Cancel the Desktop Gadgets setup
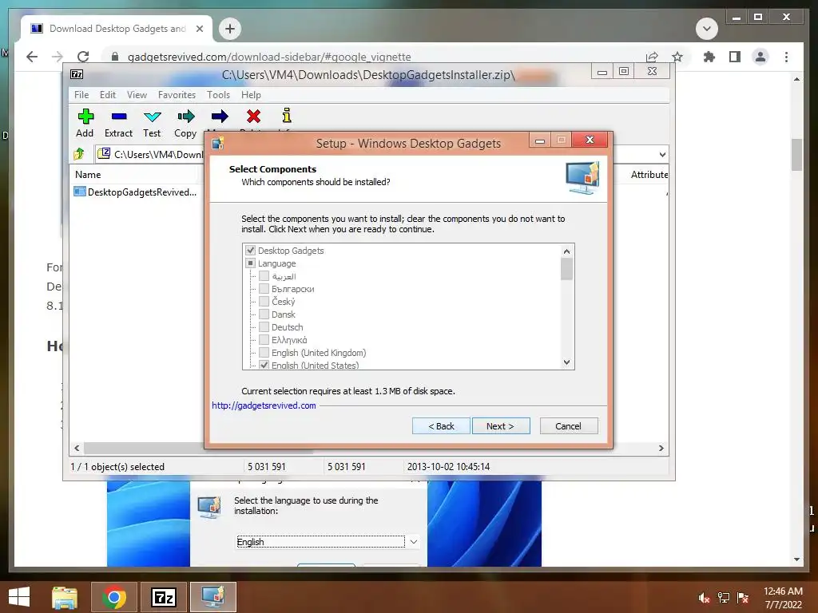Image resolution: width=818 pixels, height=613 pixels. (x=569, y=426)
